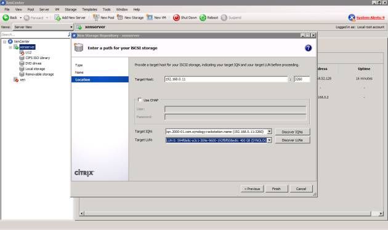This screenshot has width=388, height=230.
Task: Click the Finish button
Action: pos(277,189)
